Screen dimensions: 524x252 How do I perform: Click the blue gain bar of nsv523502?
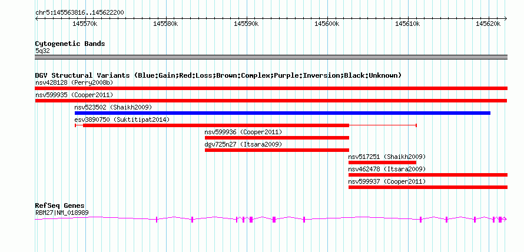[283, 113]
